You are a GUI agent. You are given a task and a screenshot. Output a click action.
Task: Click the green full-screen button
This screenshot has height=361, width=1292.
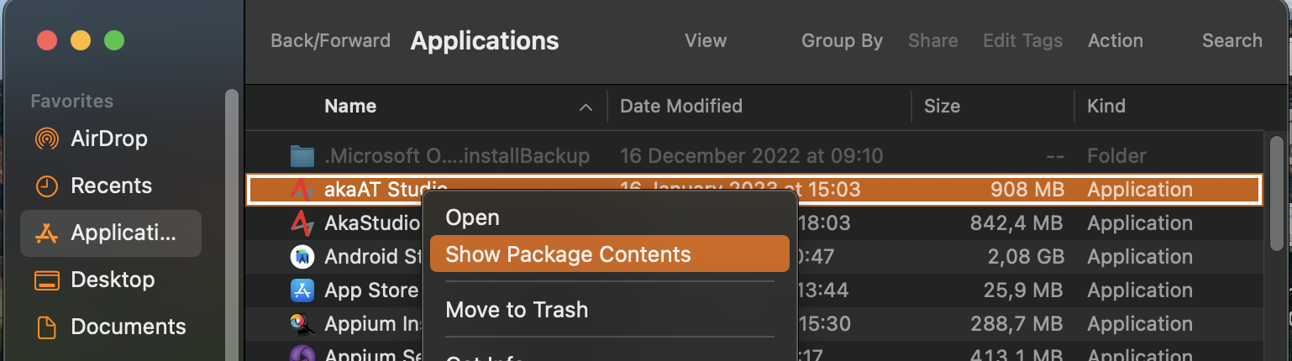pos(114,40)
